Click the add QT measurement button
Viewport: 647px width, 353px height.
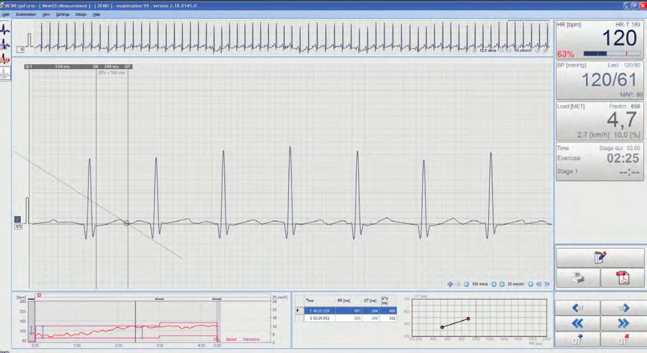578,340
